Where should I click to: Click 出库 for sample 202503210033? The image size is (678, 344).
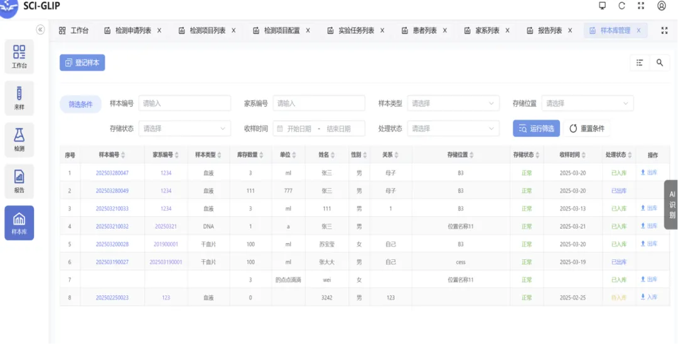tap(649, 209)
